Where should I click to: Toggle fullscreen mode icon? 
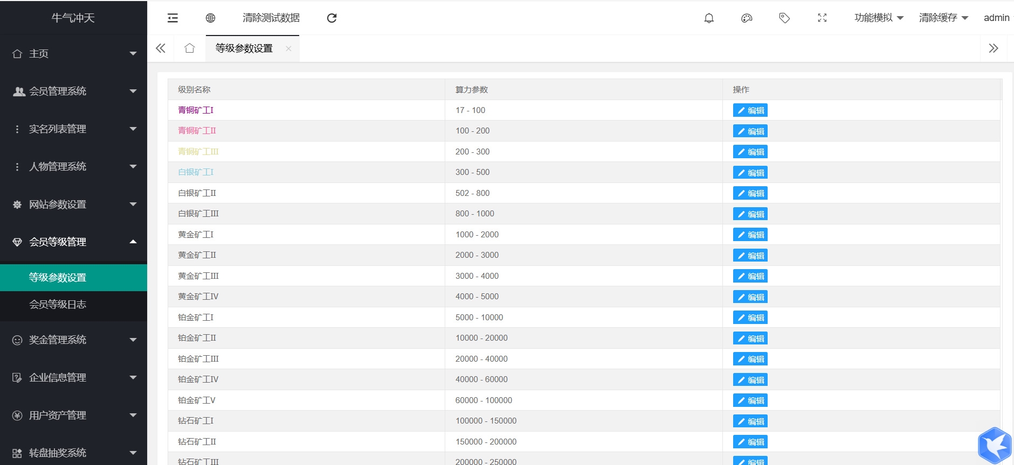tap(822, 18)
